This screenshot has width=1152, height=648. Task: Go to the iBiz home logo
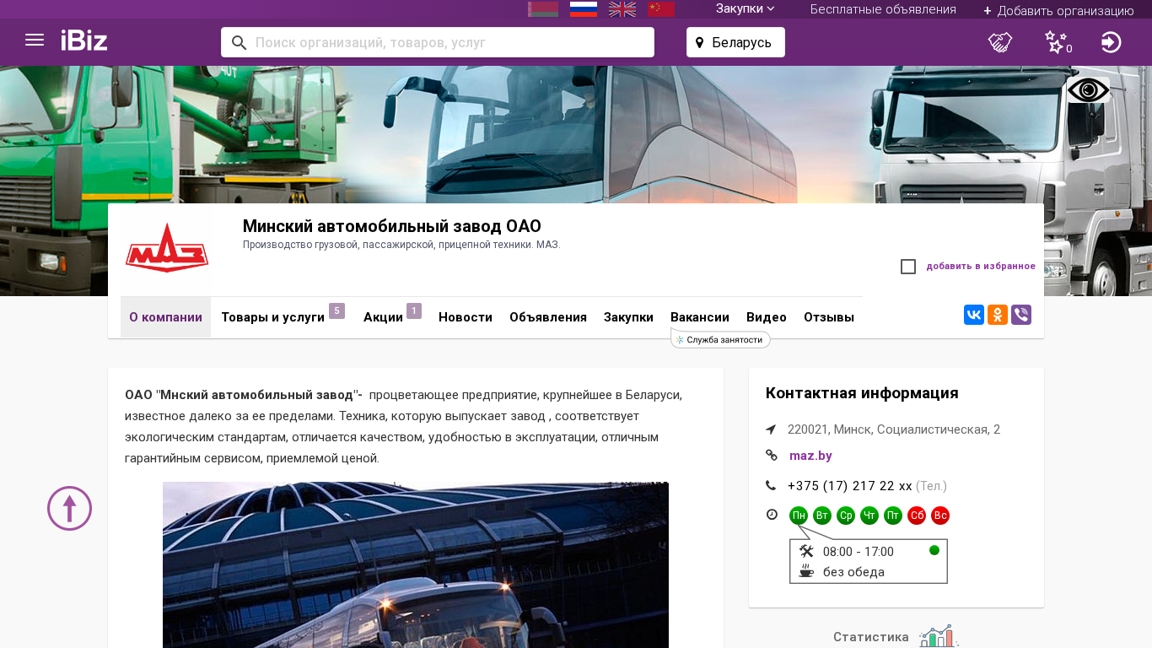click(x=84, y=40)
